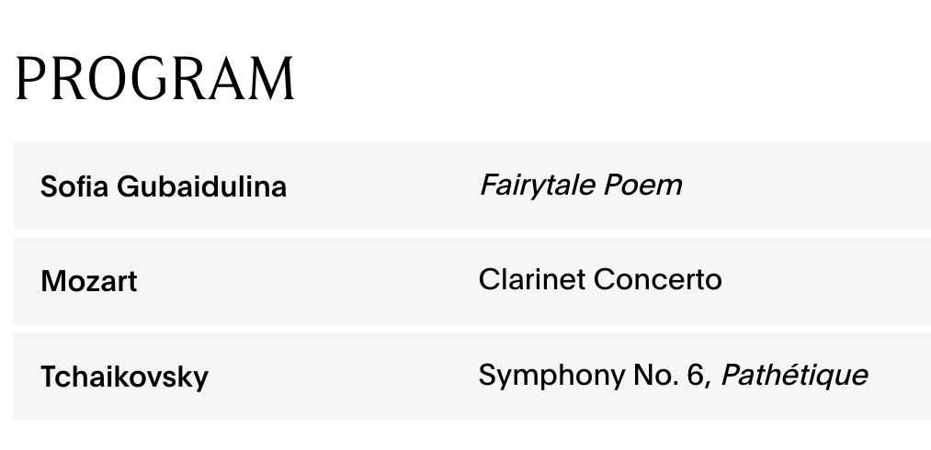Click the word Gubaidulina
The image size is (931, 450).
pyautogui.click(x=202, y=186)
